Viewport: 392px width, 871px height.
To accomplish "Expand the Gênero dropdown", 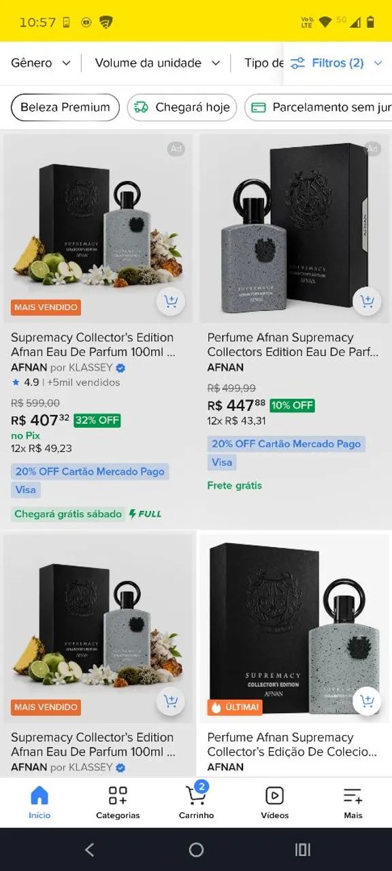I will [x=41, y=63].
